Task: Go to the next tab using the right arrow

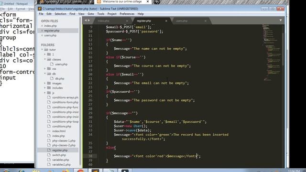Action: [89, 20]
